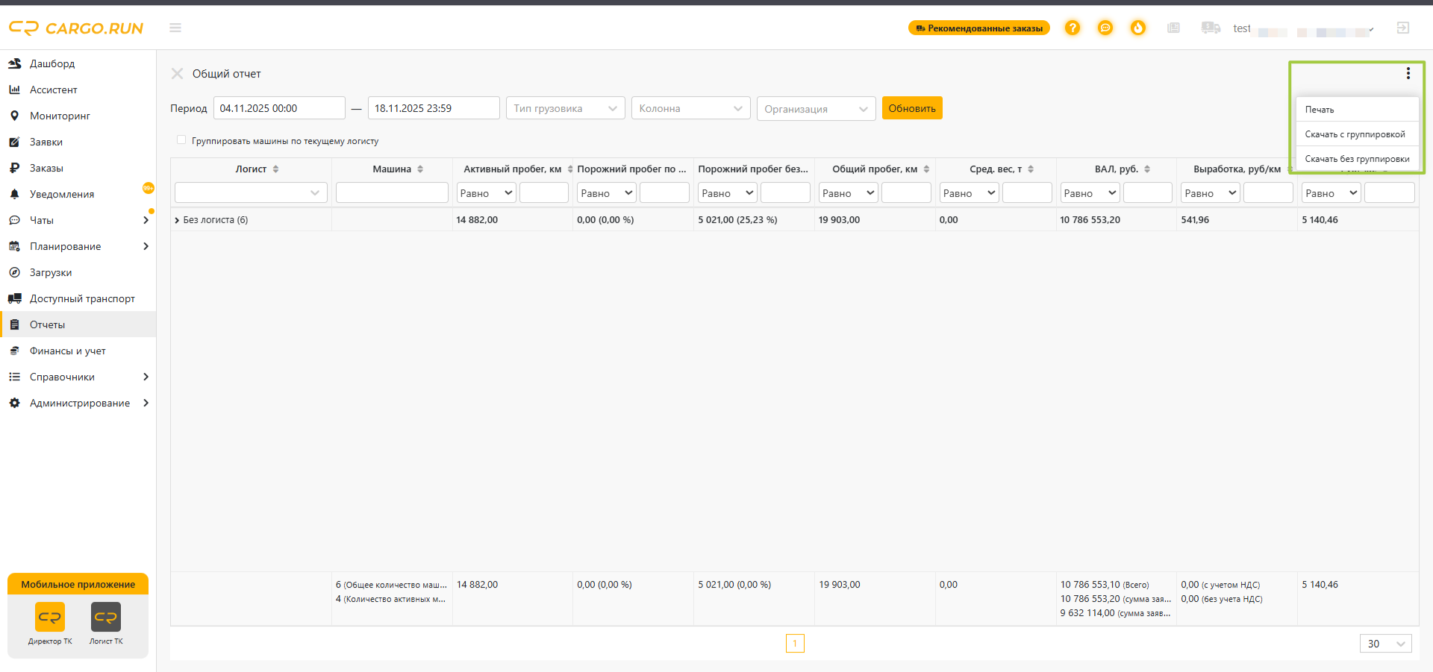Click the logout icon in header
This screenshot has height=672, width=1433.
click(1402, 28)
